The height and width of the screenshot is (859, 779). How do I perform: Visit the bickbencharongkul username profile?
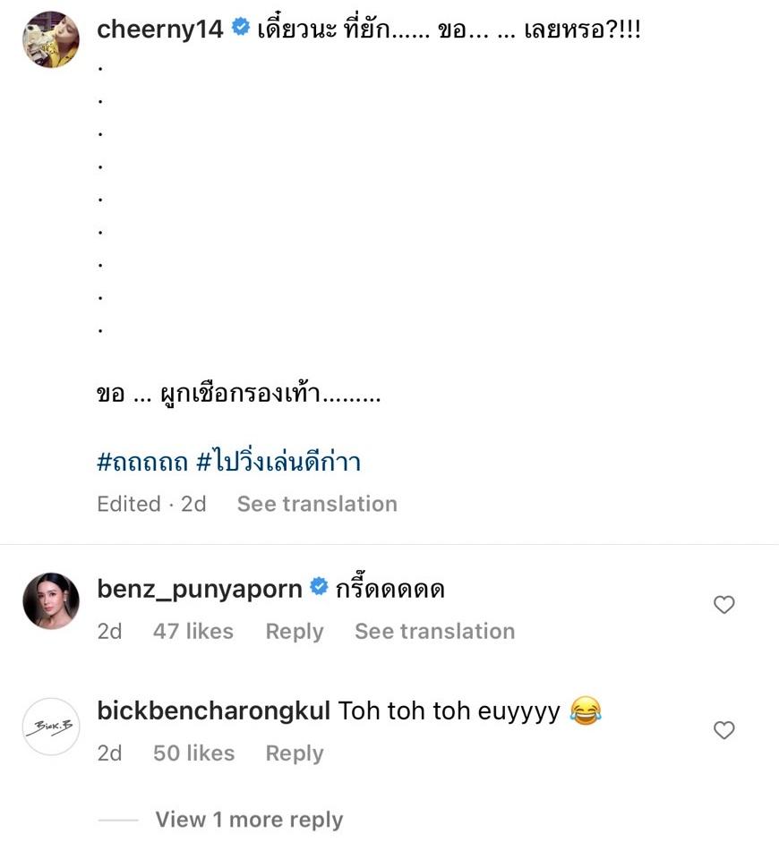click(214, 711)
